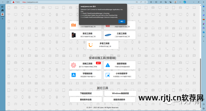This screenshot has width=206, height=111.
Task: Open tab actions menu in vertical tabs
Action: 3,7
